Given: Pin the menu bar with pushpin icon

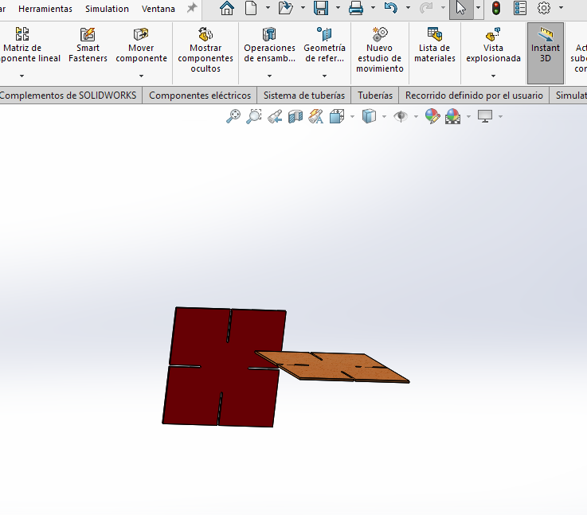Looking at the screenshot, I should tap(192, 8).
